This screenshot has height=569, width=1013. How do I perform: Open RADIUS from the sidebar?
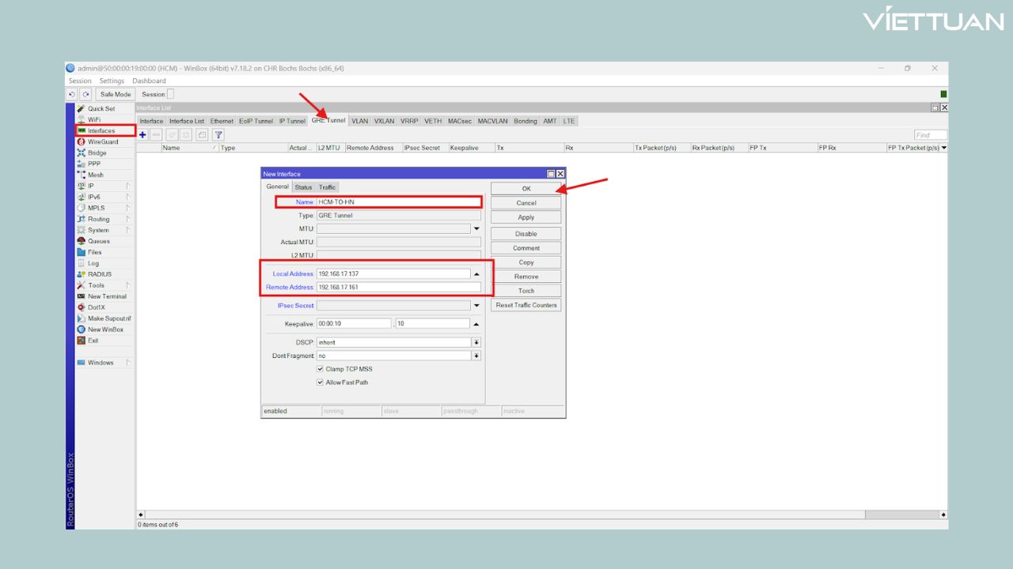tap(99, 274)
